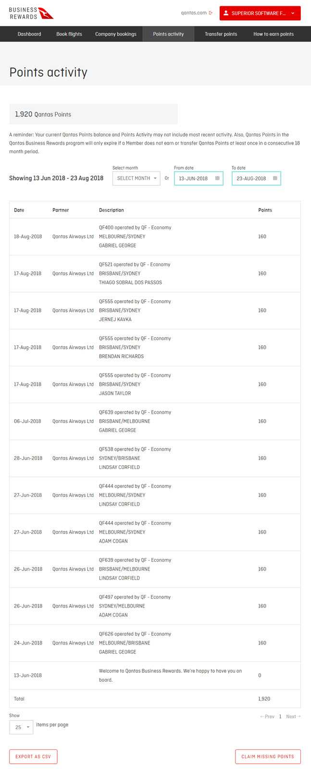Click the Next pagination link
This screenshot has height=769, width=311.
293,717
